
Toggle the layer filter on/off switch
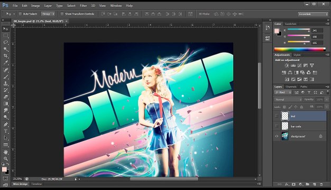(x=328, y=92)
